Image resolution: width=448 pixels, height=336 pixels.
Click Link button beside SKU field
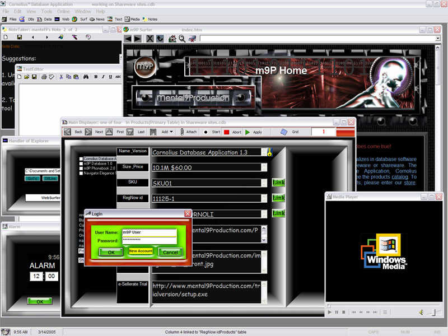pyautogui.click(x=278, y=183)
